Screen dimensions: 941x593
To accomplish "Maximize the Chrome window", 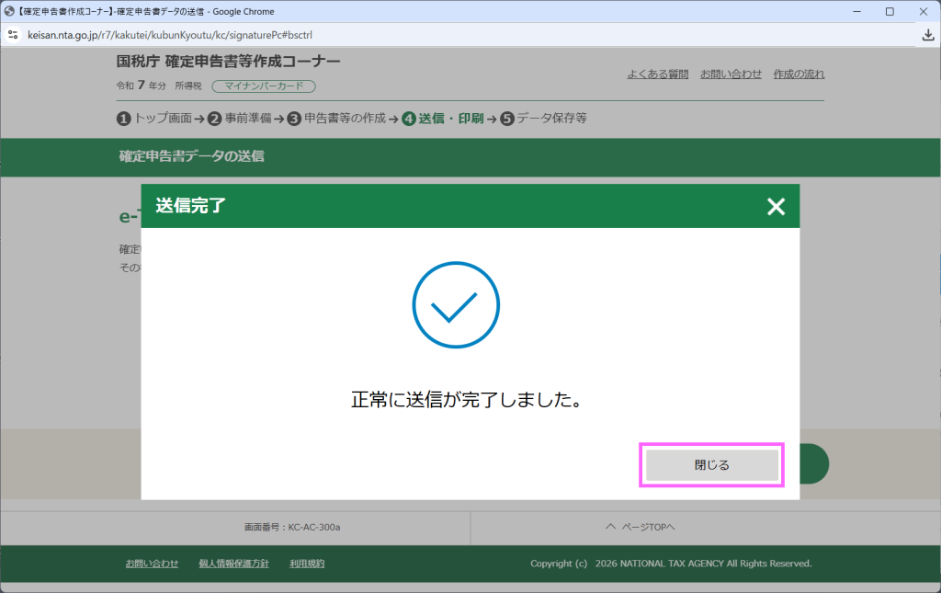I will click(890, 11).
